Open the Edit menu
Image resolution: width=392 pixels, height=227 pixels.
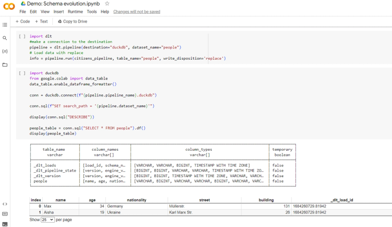[33, 12]
